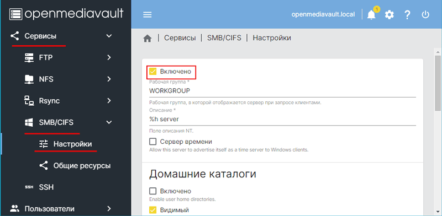Open the help question mark

point(407,15)
